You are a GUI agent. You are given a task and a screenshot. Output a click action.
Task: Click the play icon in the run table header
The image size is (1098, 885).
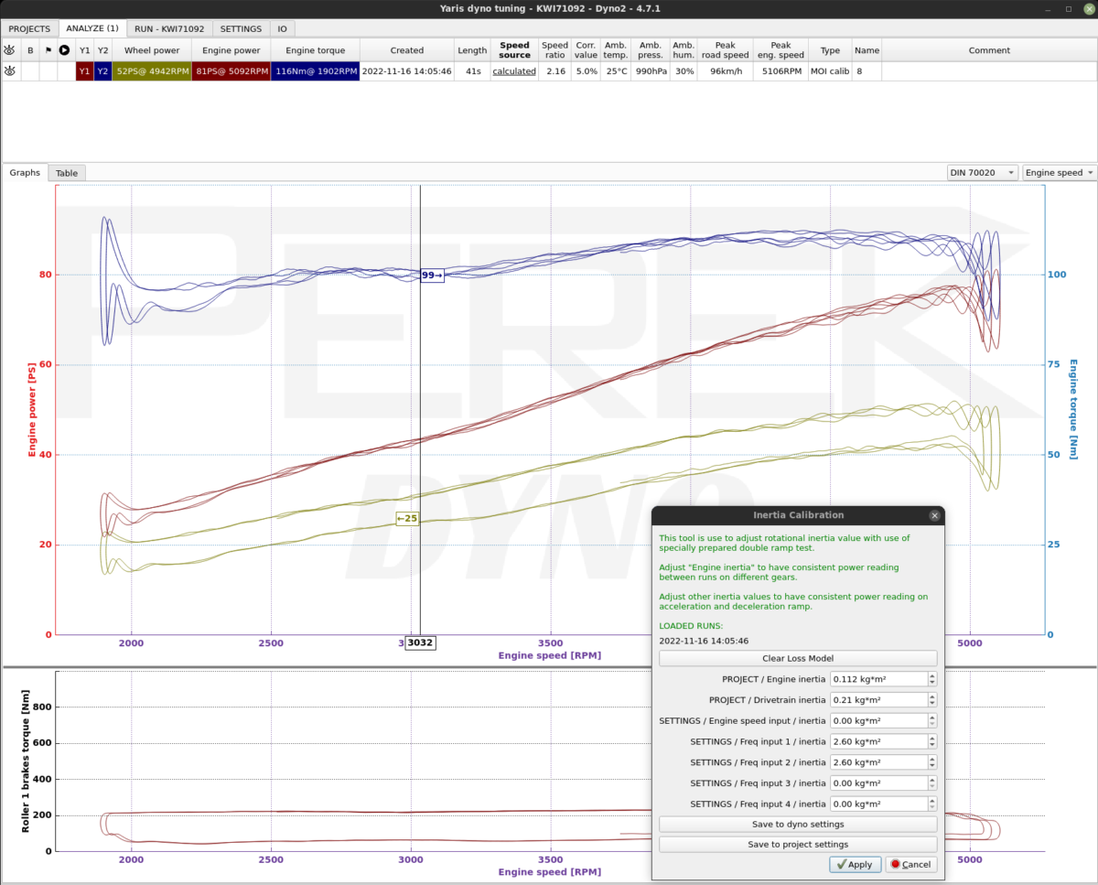click(64, 50)
